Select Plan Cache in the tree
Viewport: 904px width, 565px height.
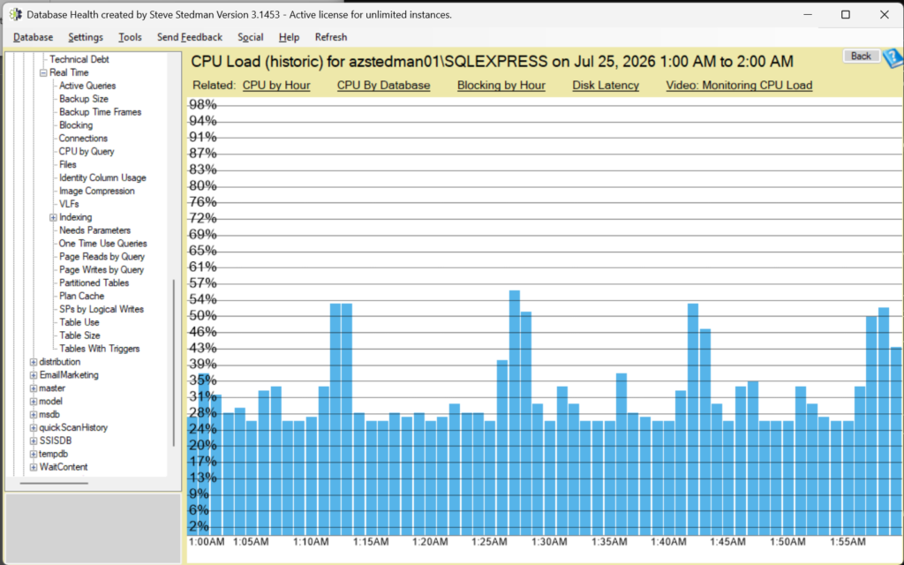click(81, 297)
